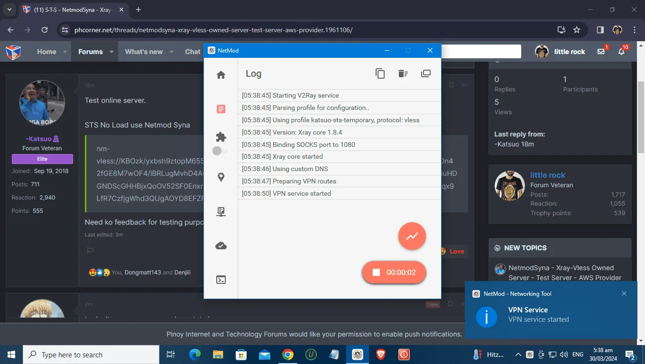645x364 pixels.
Task: Open the little rock account menu
Action: click(x=560, y=52)
